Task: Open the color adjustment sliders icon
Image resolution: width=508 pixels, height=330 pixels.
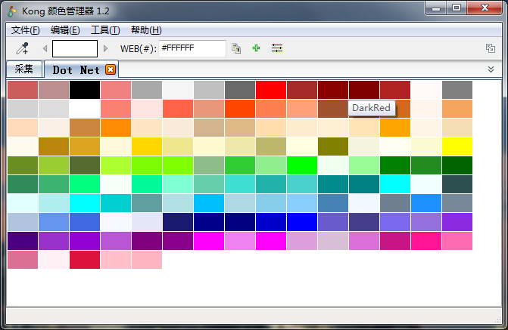Action: click(277, 48)
